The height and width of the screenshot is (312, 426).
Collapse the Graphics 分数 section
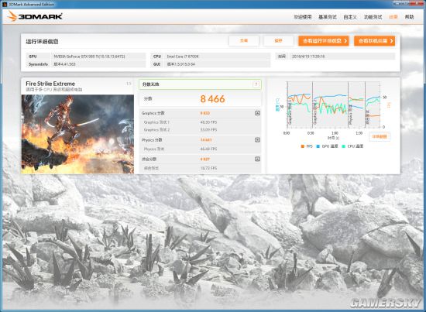[x=257, y=113]
